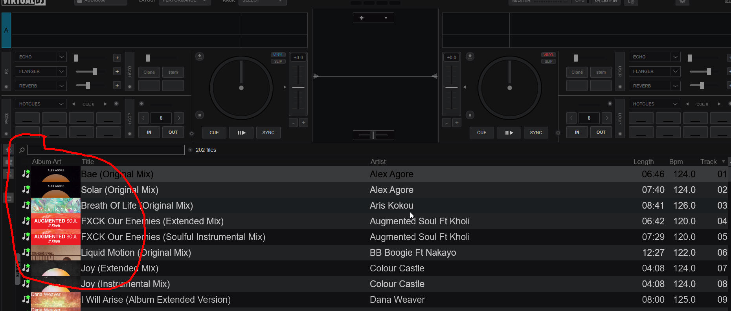Open left deck settings gear

[192, 134]
